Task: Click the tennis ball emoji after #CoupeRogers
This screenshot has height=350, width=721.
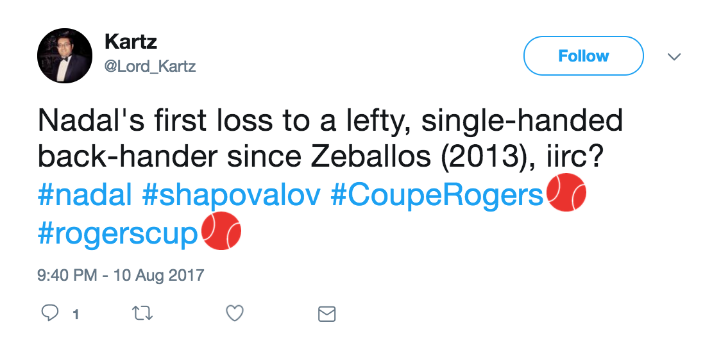Action: 566,193
